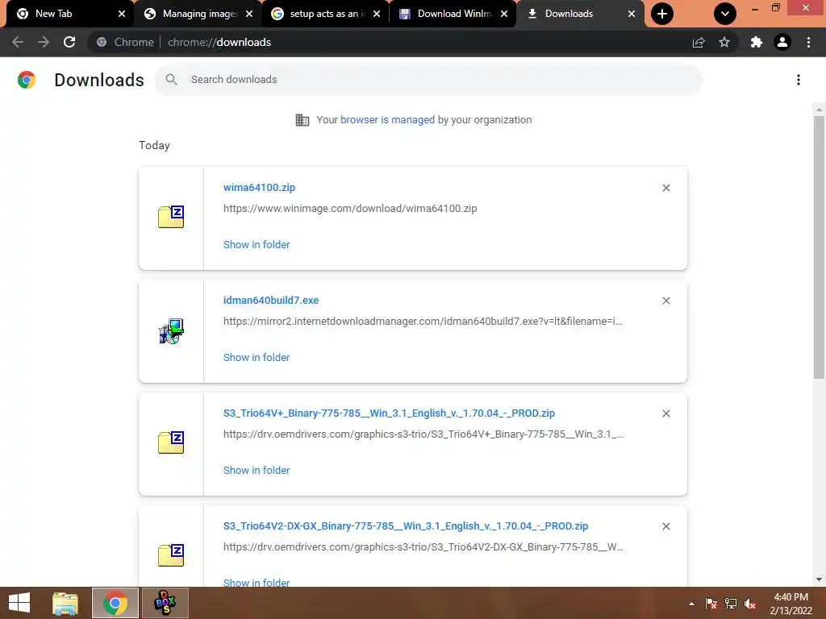
Task: Open S3_Trio64V+_Binary zip file link
Action: 389,413
